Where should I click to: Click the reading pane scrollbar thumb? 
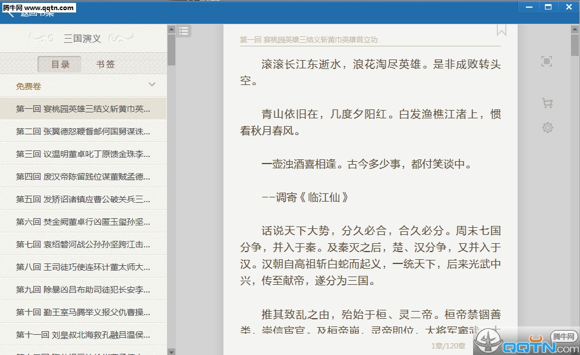click(575, 45)
